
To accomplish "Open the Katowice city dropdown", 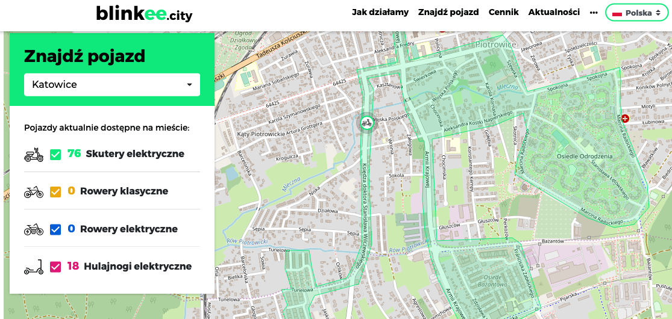I will pyautogui.click(x=112, y=85).
